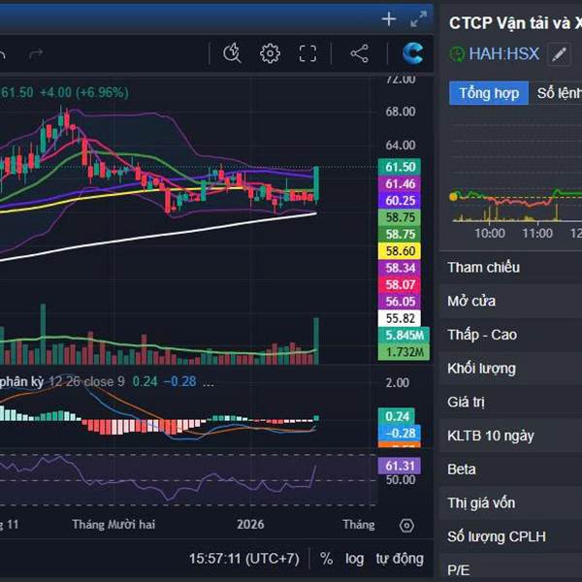
Task: Click the blue C logo icon
Action: 413,53
